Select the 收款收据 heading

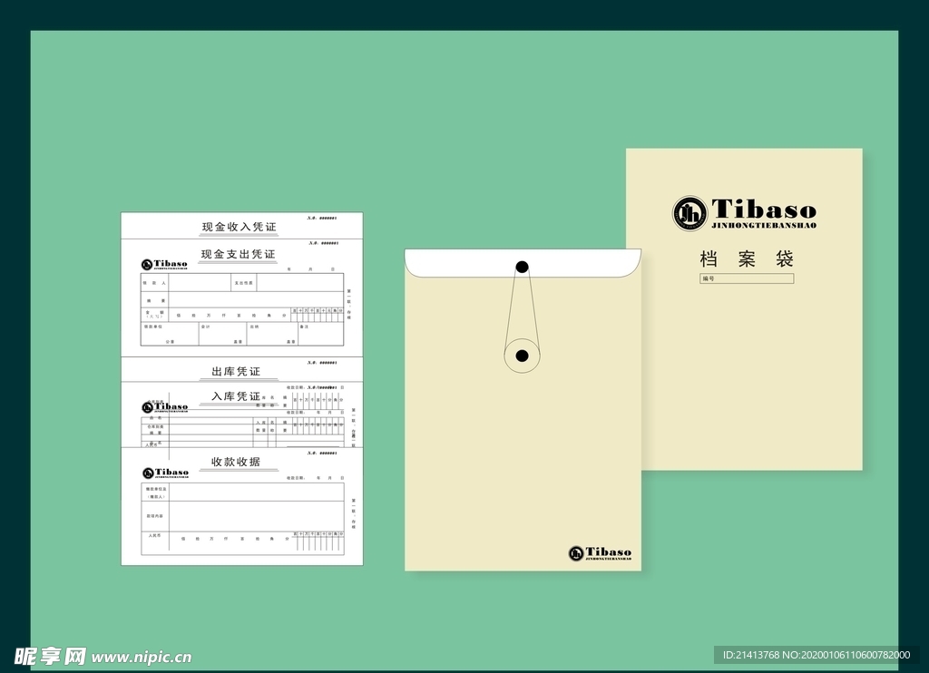(x=236, y=462)
